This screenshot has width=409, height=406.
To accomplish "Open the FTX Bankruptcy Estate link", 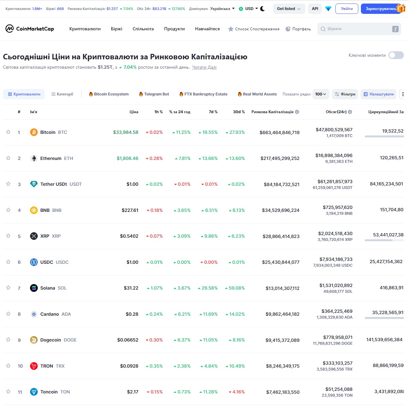I will [203, 94].
